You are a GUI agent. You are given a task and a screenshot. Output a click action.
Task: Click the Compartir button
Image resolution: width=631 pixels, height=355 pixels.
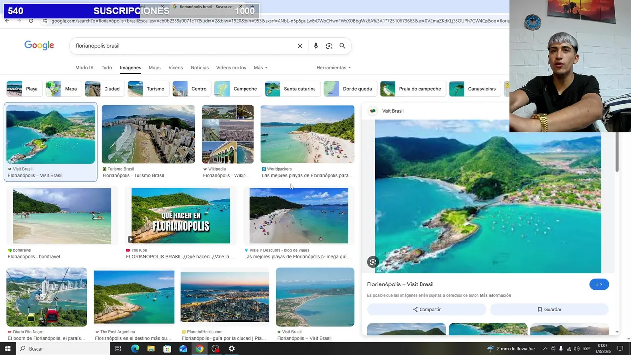(426, 309)
